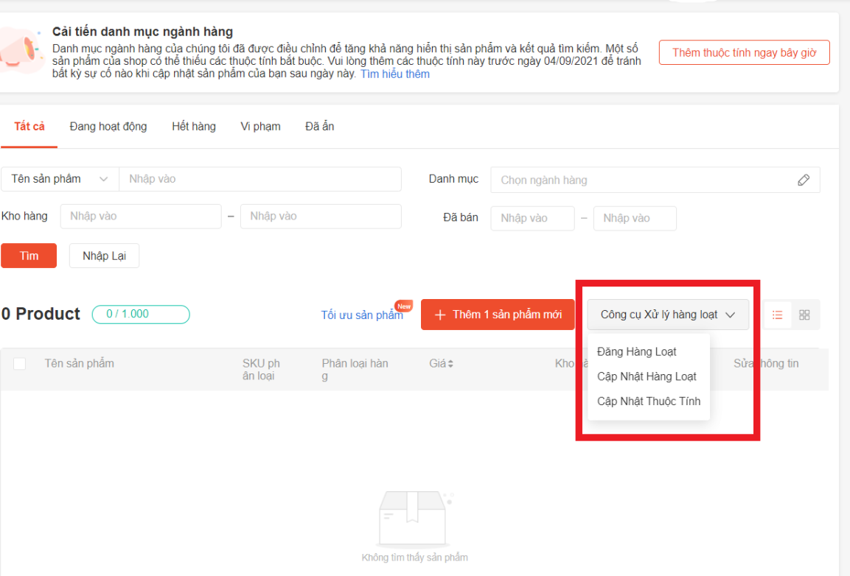Image resolution: width=850 pixels, height=576 pixels.
Task: Tick the select-all products checkbox
Action: click(x=20, y=364)
